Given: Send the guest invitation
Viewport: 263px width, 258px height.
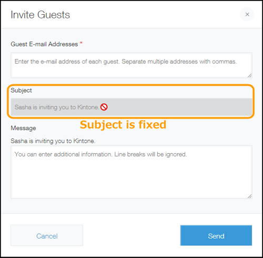Looking at the screenshot, I should [216, 235].
